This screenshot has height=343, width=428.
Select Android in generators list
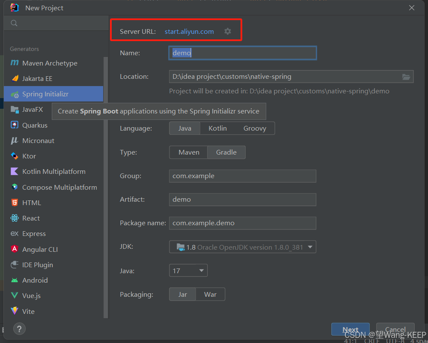(53, 280)
